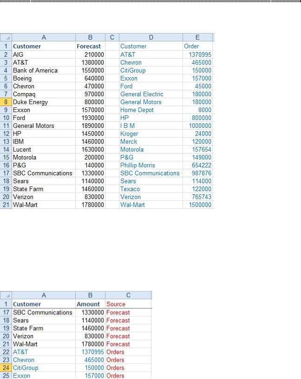Select the Boeing customer cell

(44, 78)
